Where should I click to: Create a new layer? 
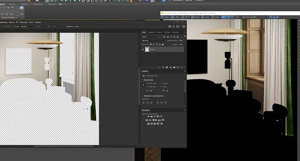pyautogui.click(x=178, y=67)
